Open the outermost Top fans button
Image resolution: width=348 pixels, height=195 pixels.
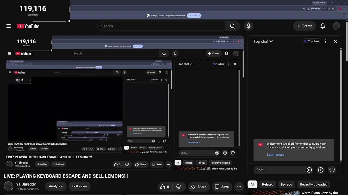311,41
